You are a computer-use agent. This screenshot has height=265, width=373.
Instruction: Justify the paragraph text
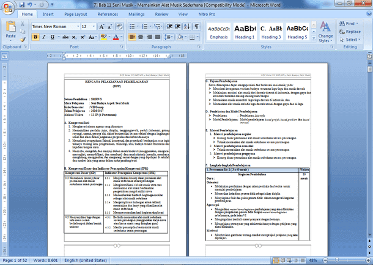point(158,37)
